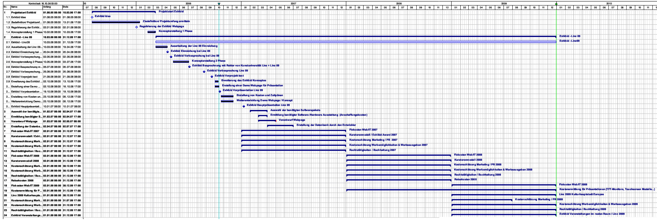
Task: Select the Exhibid Besprechung mit Rektor milestone diamond
Action: [189, 67]
